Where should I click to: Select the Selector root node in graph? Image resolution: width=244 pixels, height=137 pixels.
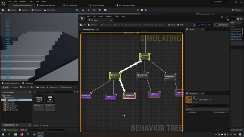(144, 57)
